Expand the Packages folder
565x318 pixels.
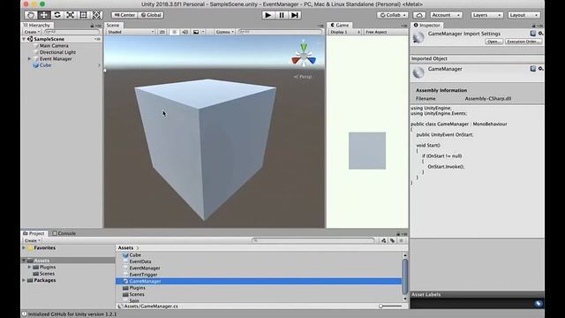pyautogui.click(x=24, y=280)
